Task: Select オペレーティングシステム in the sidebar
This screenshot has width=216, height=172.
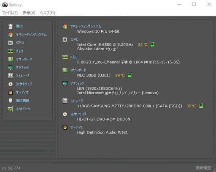Action: [31, 35]
